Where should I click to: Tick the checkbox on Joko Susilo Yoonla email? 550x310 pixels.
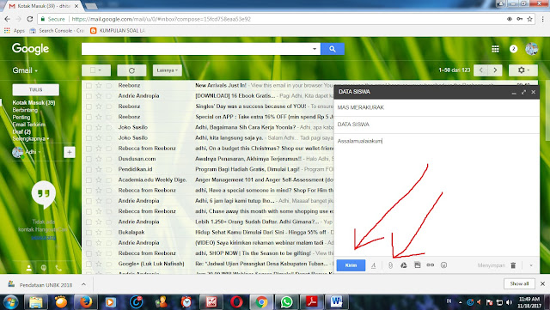[89, 128]
